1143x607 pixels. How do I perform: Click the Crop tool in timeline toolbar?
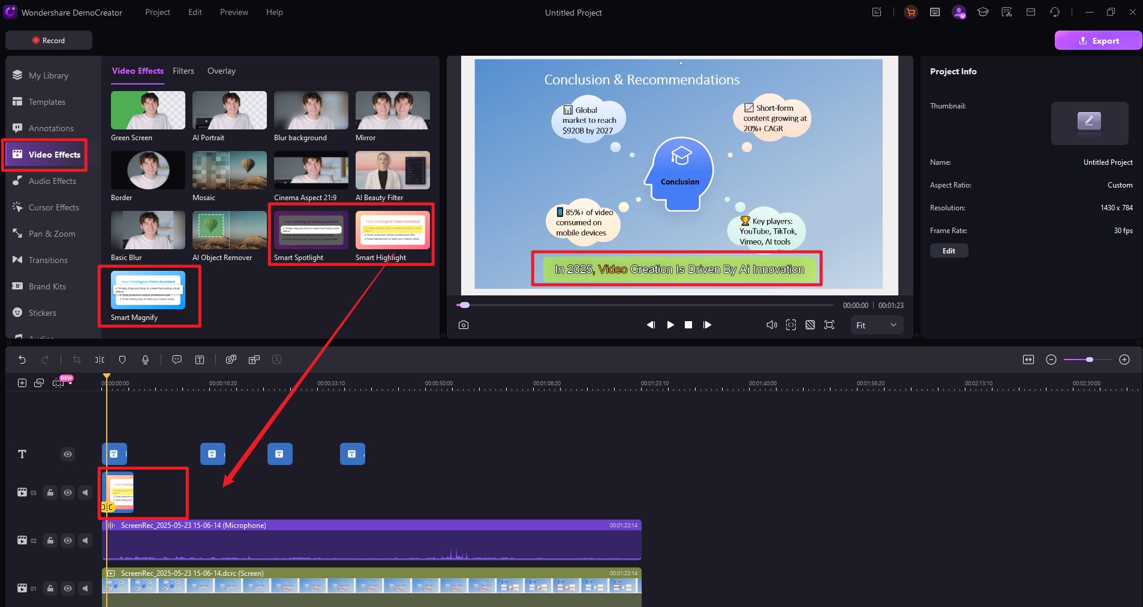pyautogui.click(x=76, y=360)
